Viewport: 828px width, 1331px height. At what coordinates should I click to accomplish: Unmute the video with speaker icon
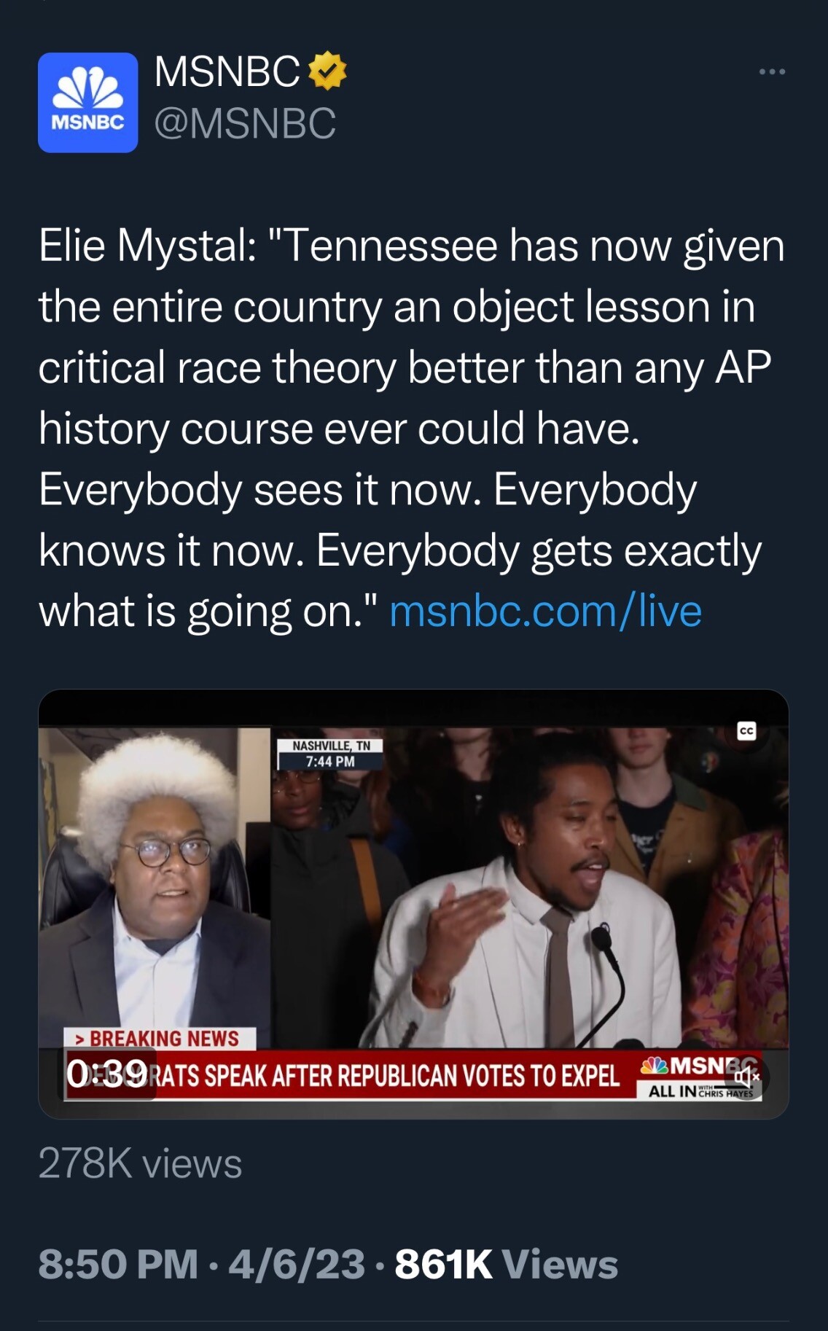747,1077
